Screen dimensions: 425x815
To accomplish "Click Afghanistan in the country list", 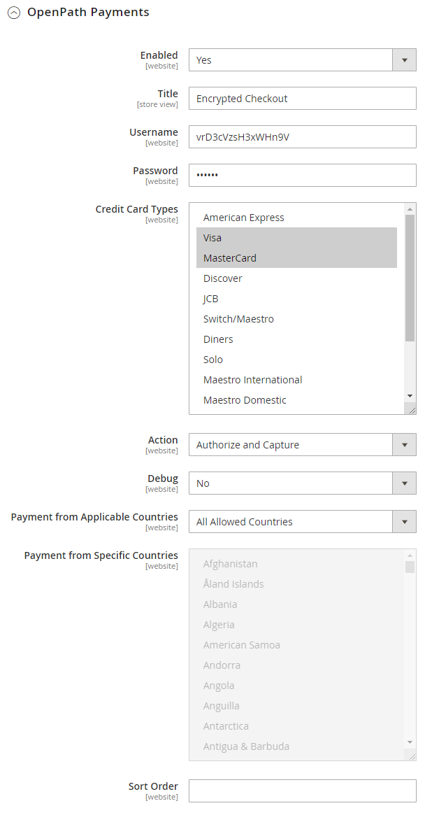I will [296, 563].
